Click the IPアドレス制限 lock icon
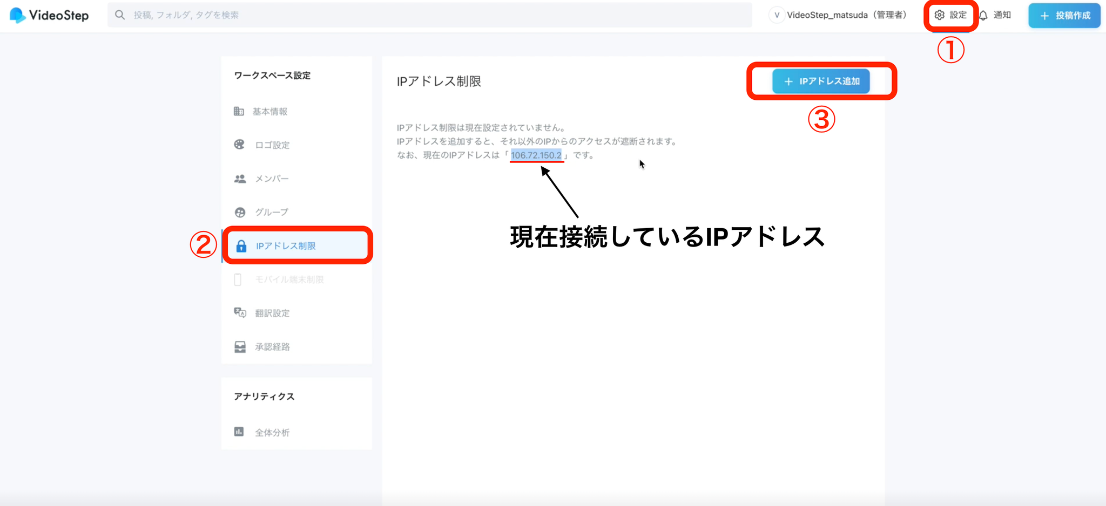The width and height of the screenshot is (1106, 506). 241,246
